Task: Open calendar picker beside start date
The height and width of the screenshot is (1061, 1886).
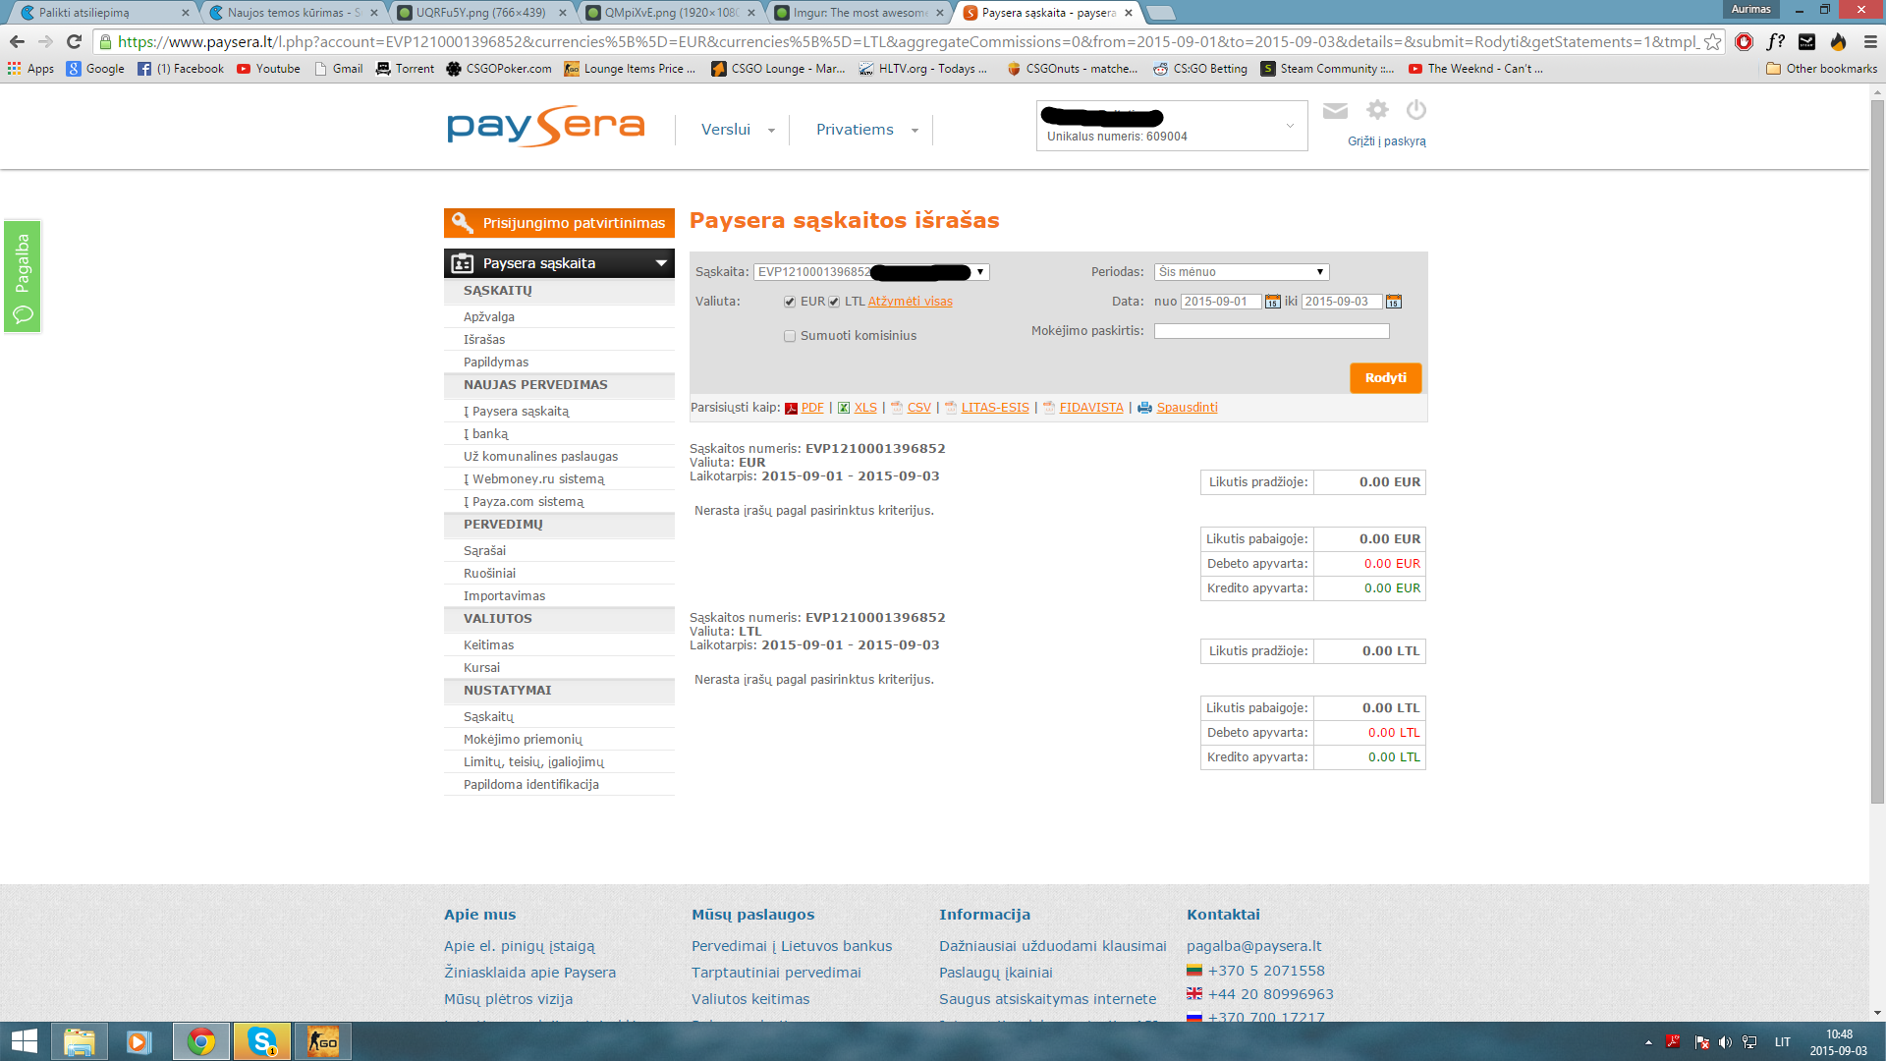Action: click(x=1272, y=302)
